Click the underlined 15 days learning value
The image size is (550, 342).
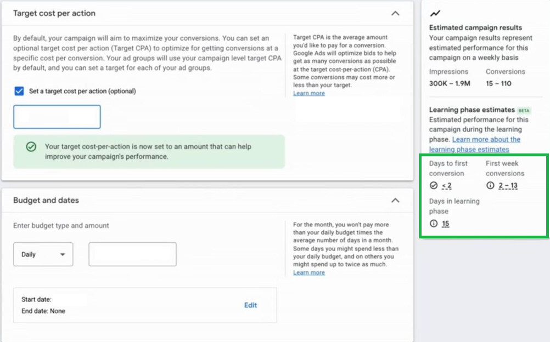(x=445, y=224)
